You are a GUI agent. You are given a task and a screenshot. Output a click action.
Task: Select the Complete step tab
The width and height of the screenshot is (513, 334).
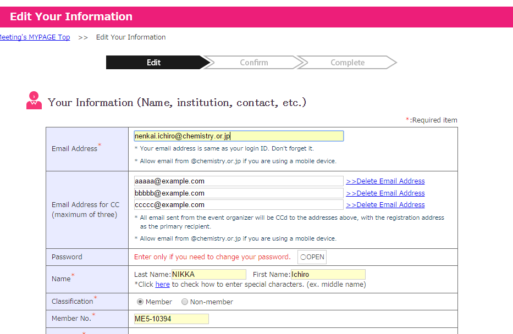347,63
